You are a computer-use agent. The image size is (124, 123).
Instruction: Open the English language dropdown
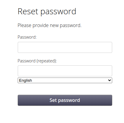(65, 80)
